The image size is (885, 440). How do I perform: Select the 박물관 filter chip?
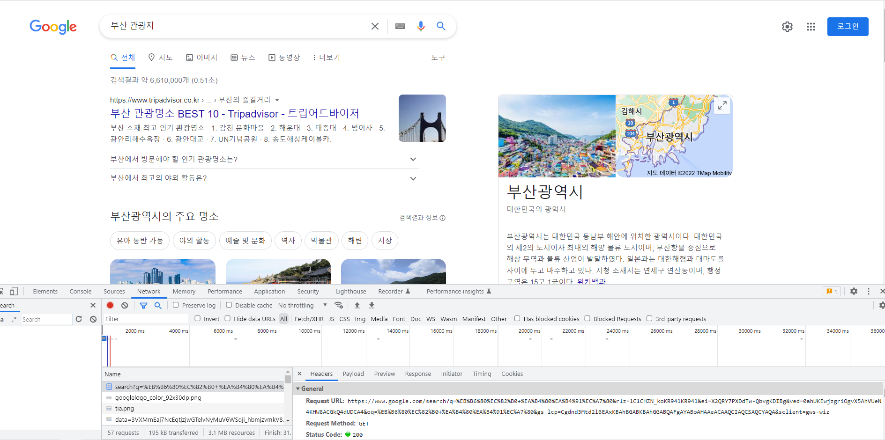pyautogui.click(x=321, y=241)
